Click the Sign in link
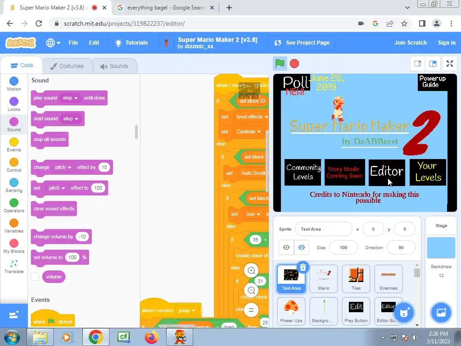 pyautogui.click(x=447, y=43)
